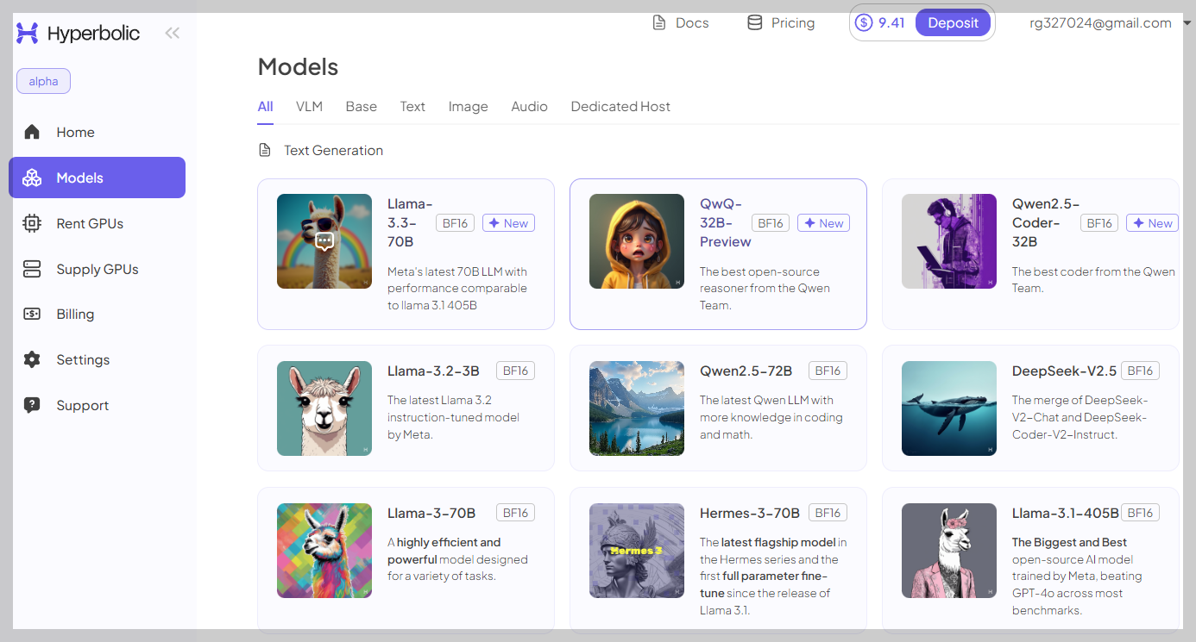Switch to the Image tab
1196x642 pixels.
(468, 107)
